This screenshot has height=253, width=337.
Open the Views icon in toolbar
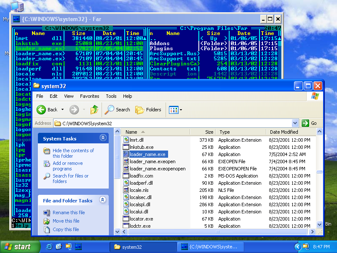174,110
